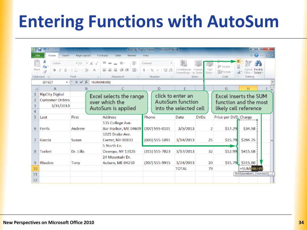Click the Undo arrow icon
The image size is (307, 230).
(45, 50)
